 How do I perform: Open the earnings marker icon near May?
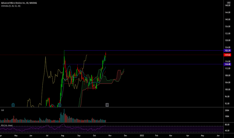13,105
